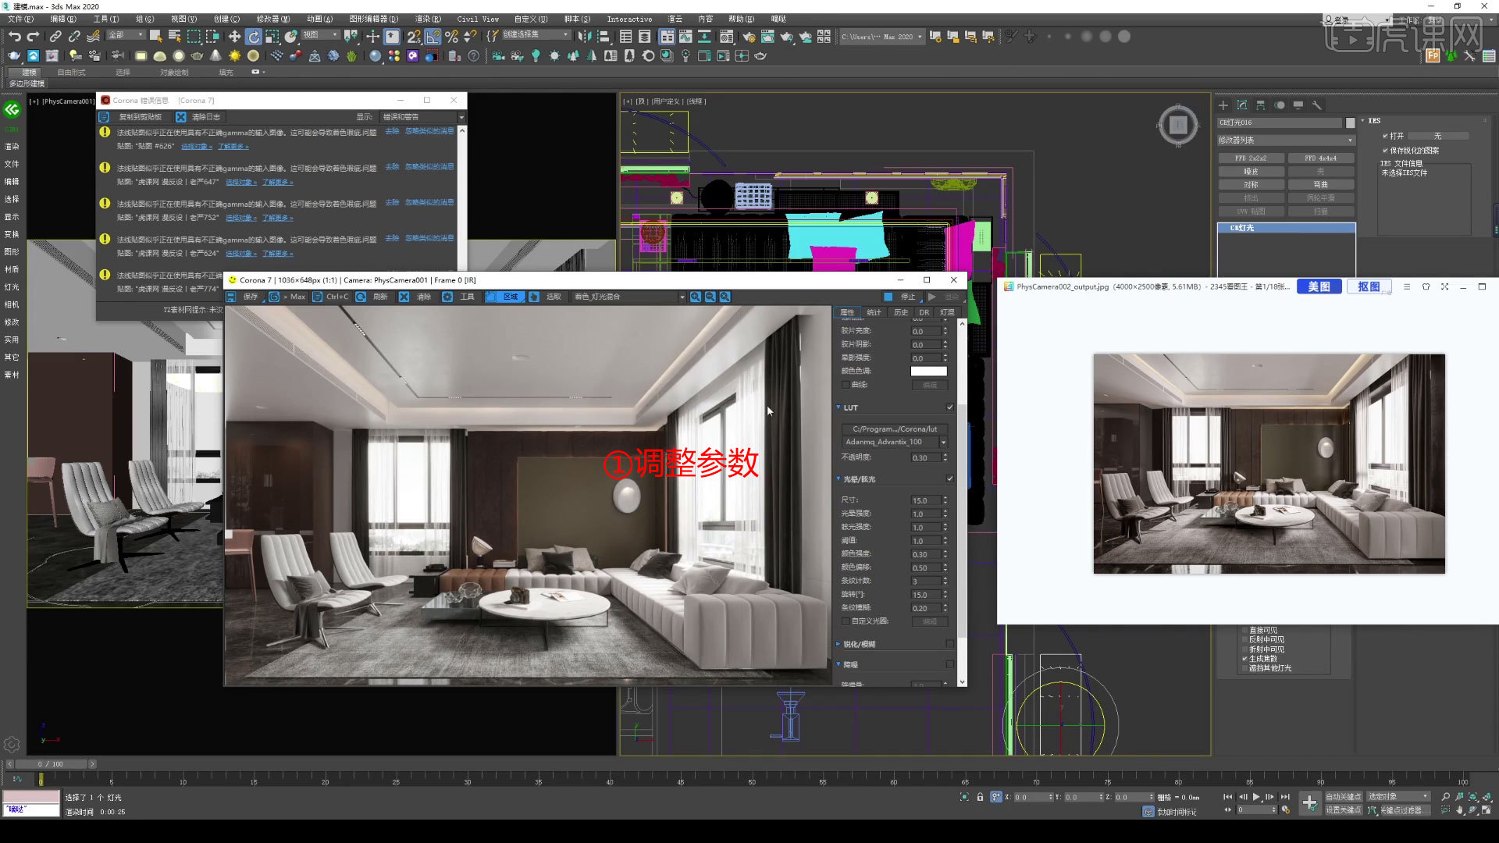Toggle the LUT checkbox in Corona post settings
This screenshot has height=843, width=1499.
pos(949,407)
